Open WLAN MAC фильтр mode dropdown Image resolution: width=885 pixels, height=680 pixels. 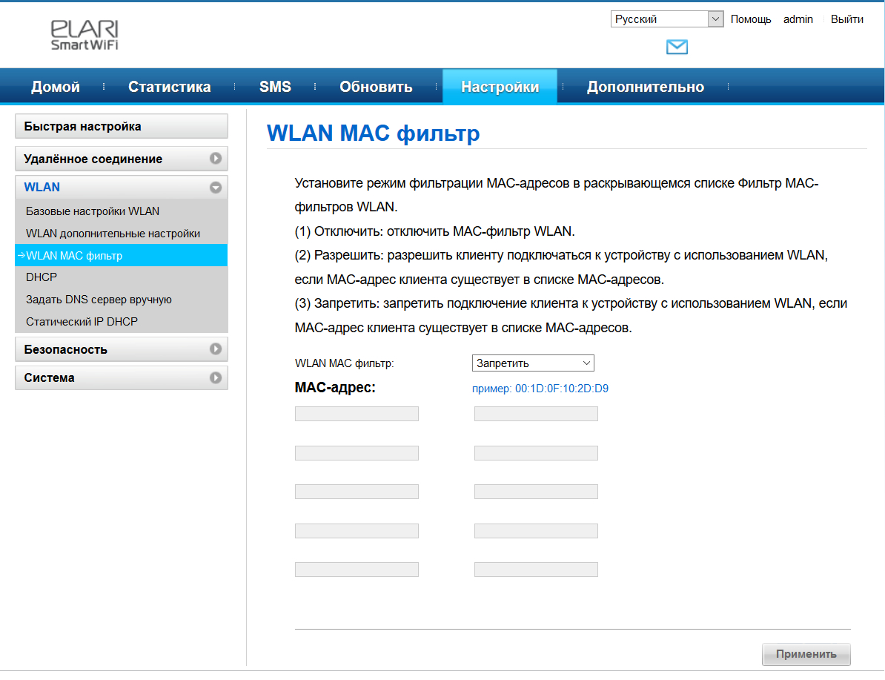coord(533,363)
